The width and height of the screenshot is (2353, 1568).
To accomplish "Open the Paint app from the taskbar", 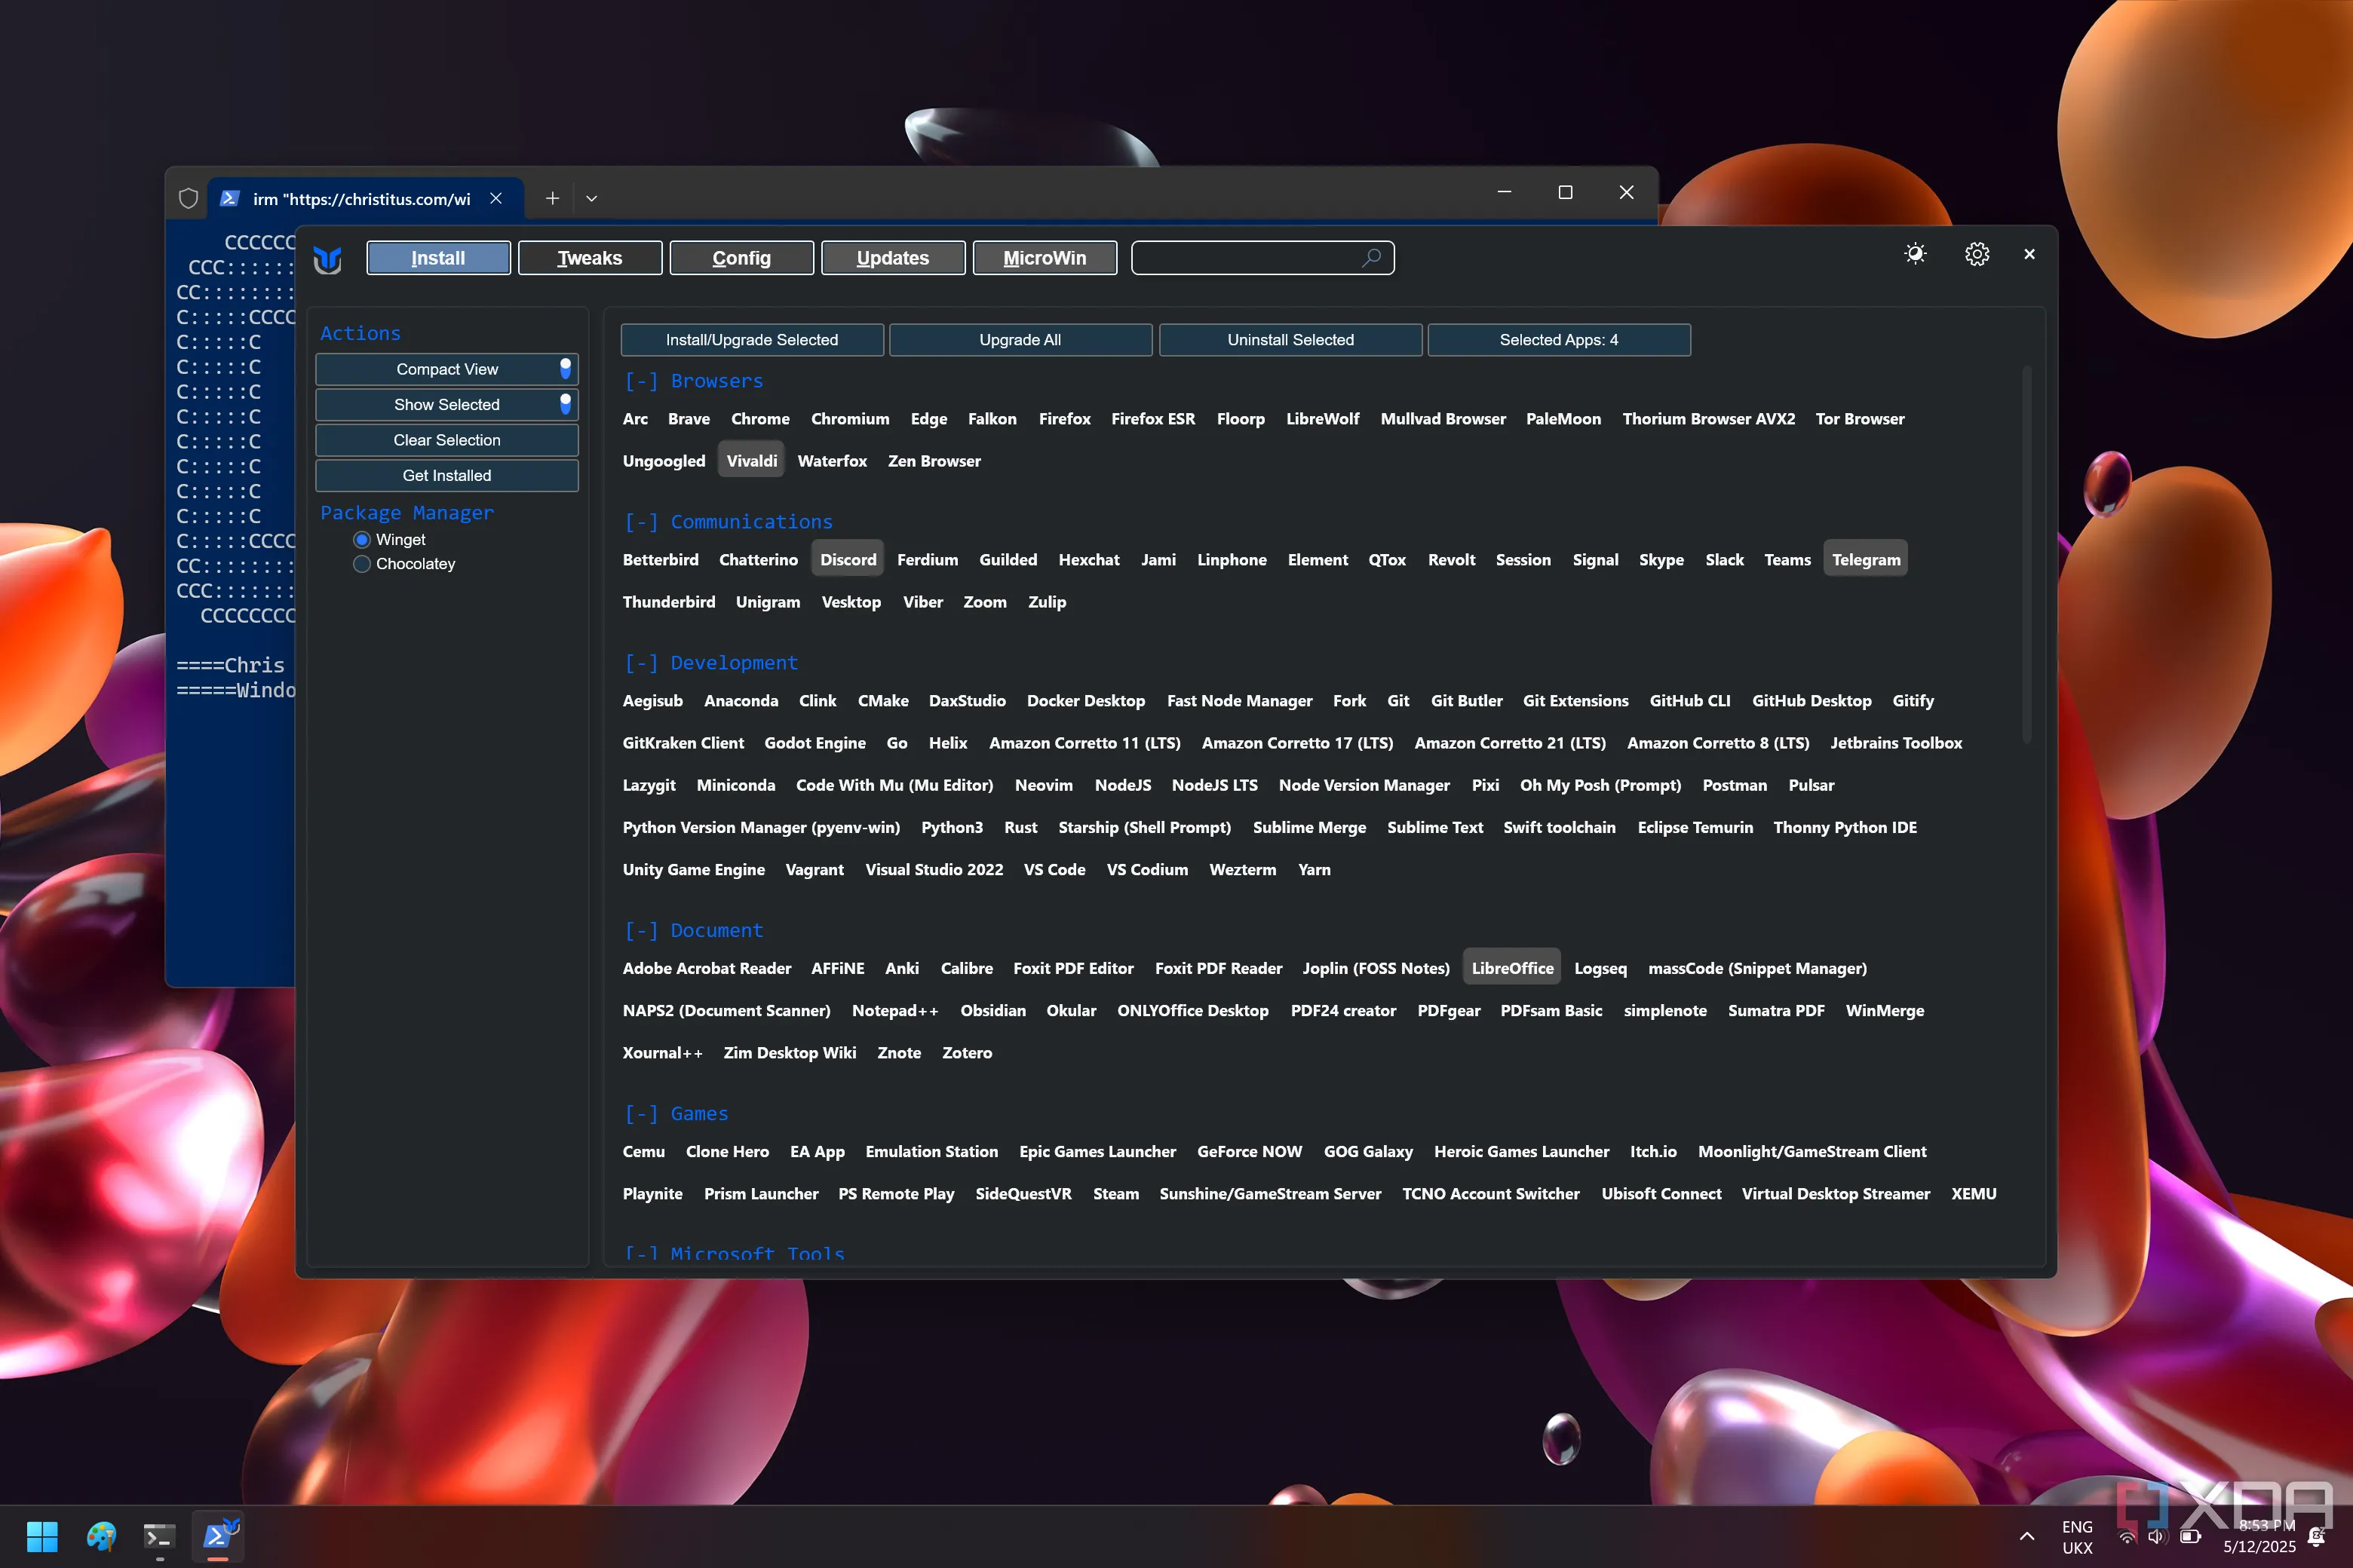I will click(101, 1536).
